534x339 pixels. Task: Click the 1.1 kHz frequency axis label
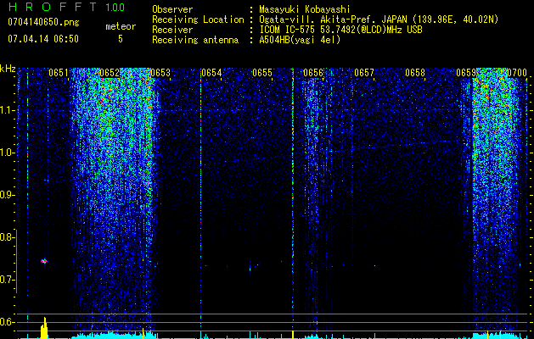click(x=7, y=110)
